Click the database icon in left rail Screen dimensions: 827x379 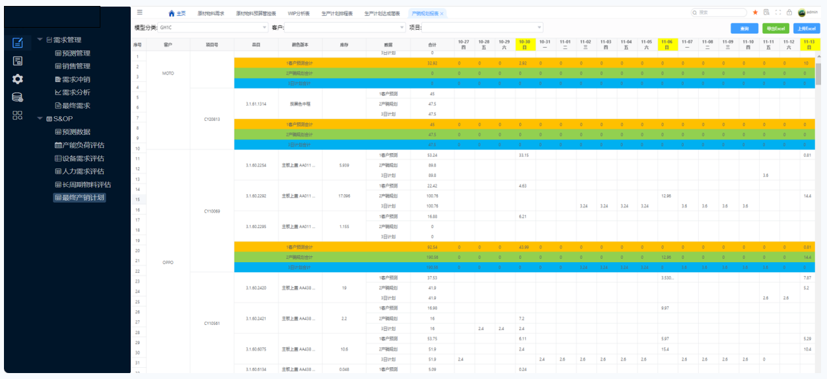[18, 97]
